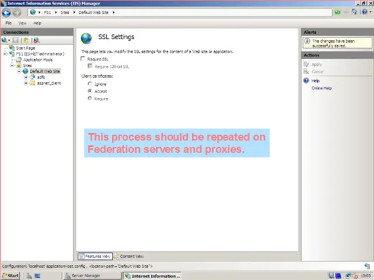Click the globe icon beside Default Web Site
Screen dimensions: 374x280
(x=25, y=71)
